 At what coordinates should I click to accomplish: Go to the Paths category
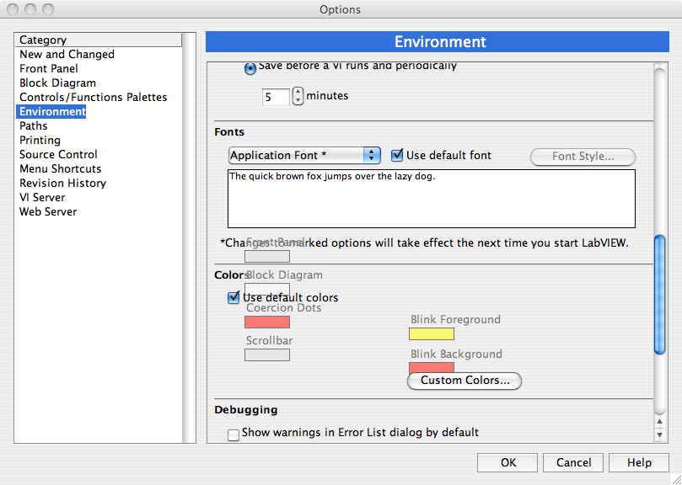pyautogui.click(x=34, y=126)
